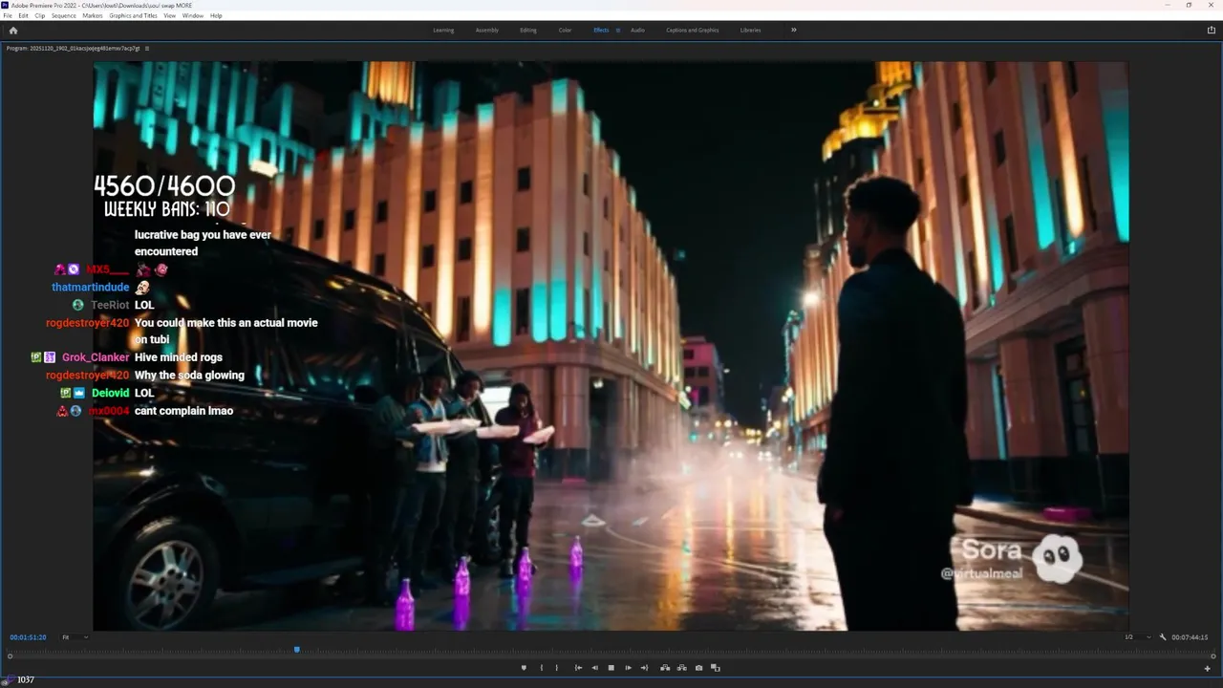Stop playback in Program monitor
Viewport: 1223px width, 688px height.
(611, 668)
